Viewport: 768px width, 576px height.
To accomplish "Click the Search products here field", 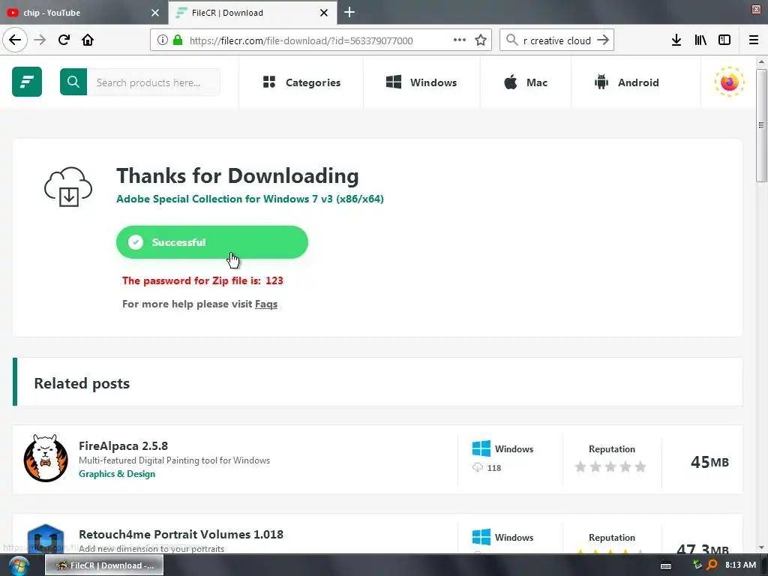I will [x=153, y=82].
